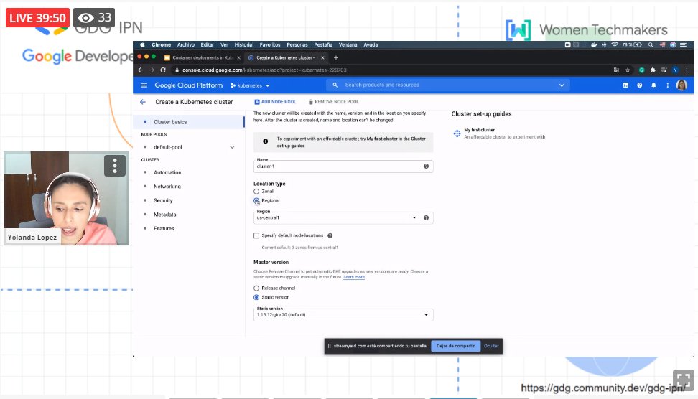This screenshot has width=698, height=399.
Task: Open the Learn more link
Action: tap(354, 277)
